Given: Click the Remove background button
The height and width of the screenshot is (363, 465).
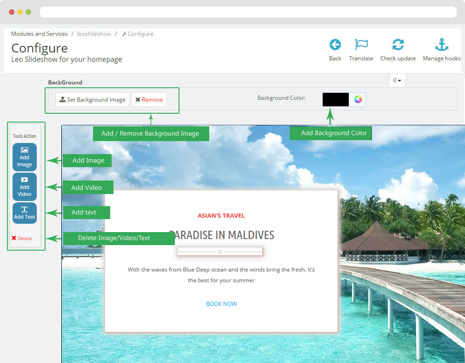Looking at the screenshot, I should pos(149,99).
